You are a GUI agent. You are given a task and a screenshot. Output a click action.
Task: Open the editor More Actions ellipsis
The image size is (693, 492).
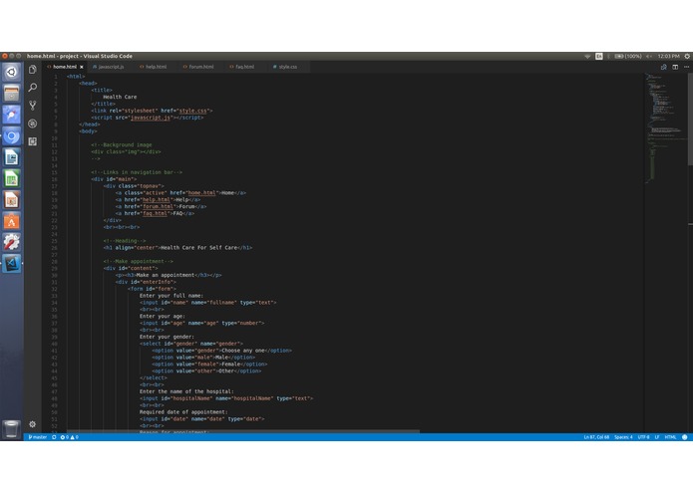point(686,67)
